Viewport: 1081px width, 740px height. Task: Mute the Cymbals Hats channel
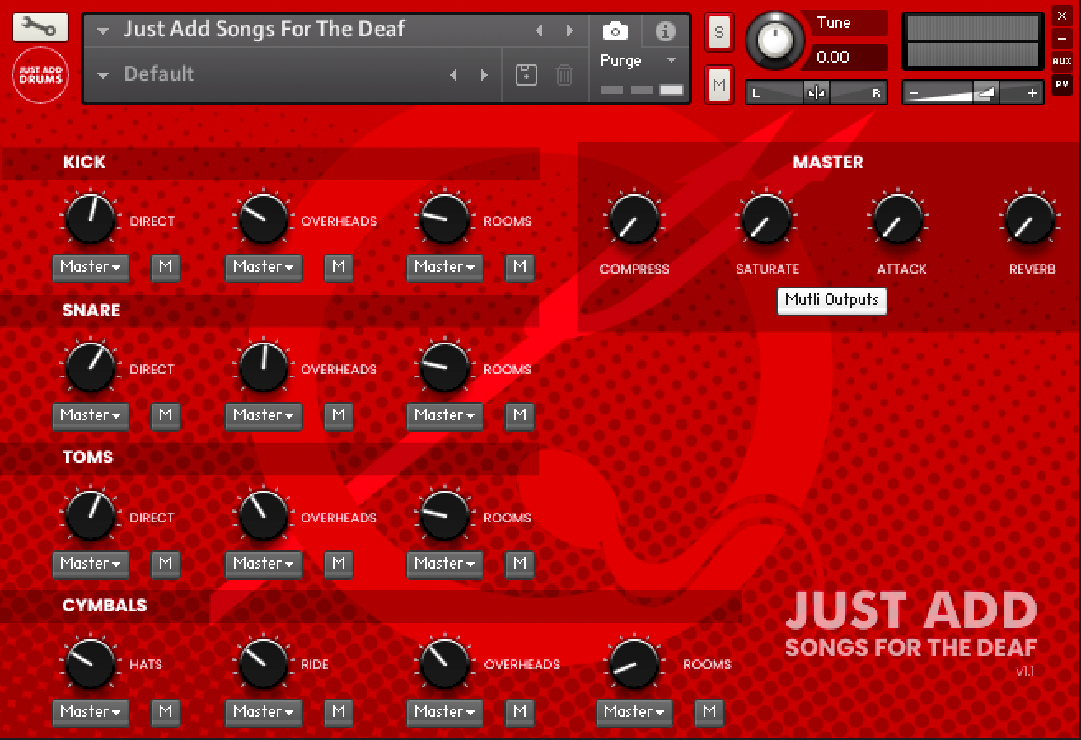pyautogui.click(x=166, y=712)
